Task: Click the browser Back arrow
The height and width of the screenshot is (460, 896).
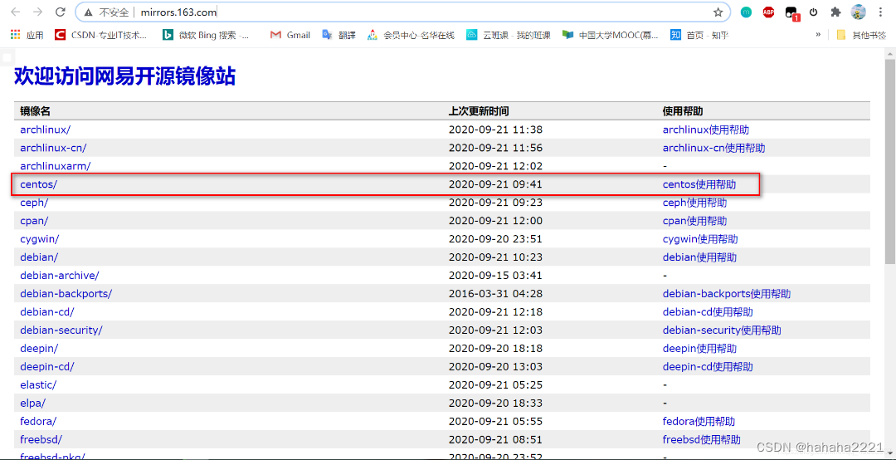Action: click(x=16, y=12)
